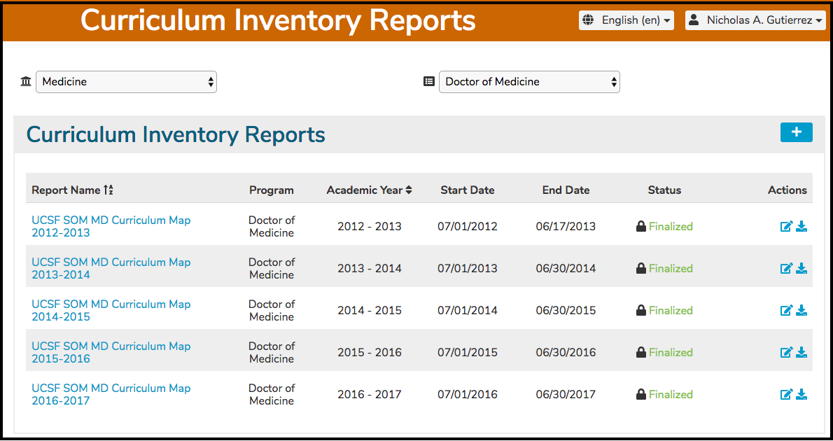Click the blue Curriculum Inventory Reports section heading
The width and height of the screenshot is (833, 441).
point(176,134)
